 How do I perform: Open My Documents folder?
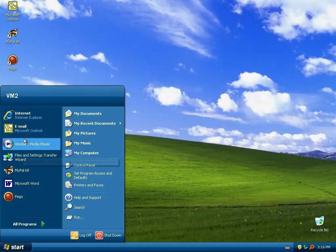click(94, 113)
